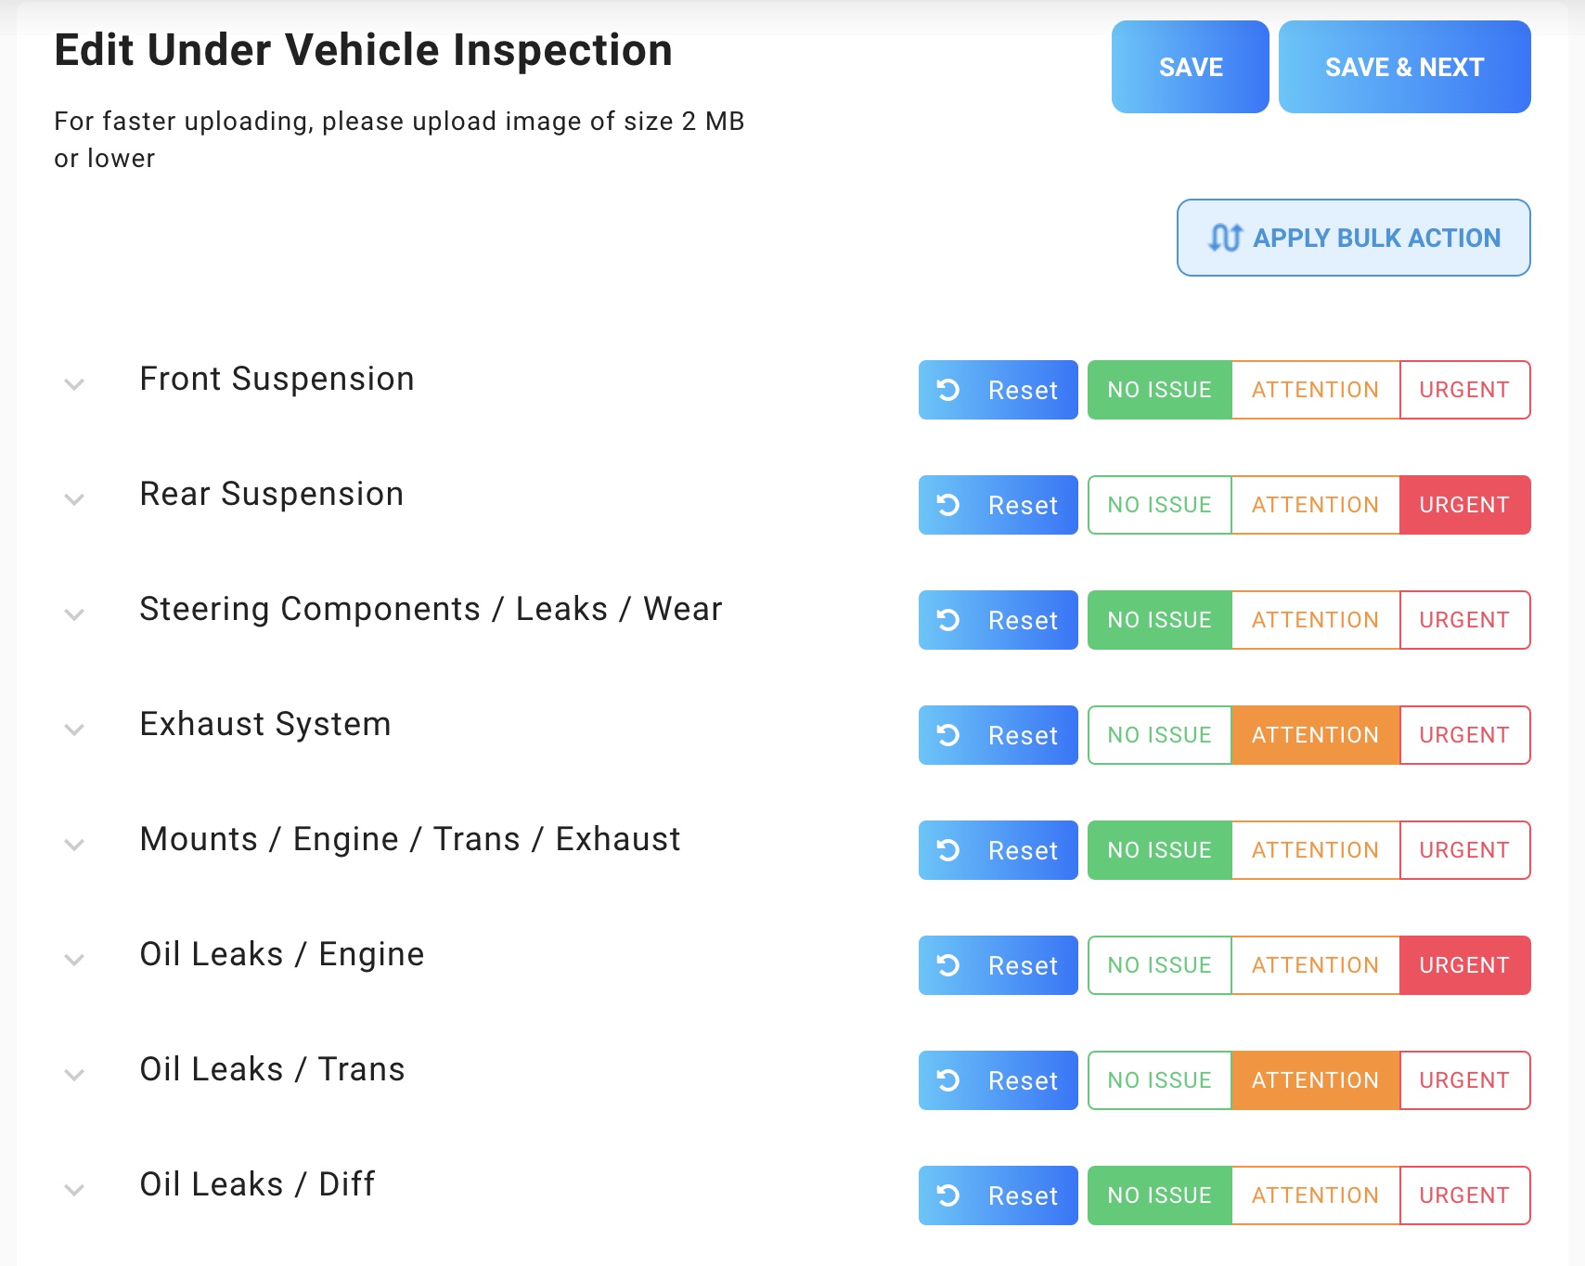
Task: Select No Issue for Exhaust System
Action: pyautogui.click(x=1159, y=735)
